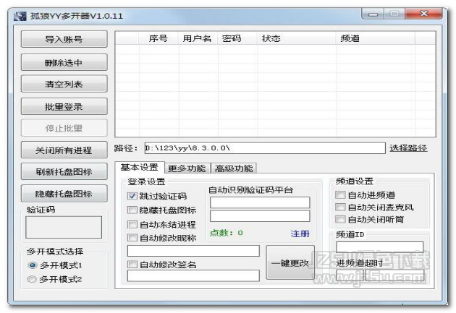Click 清空列表 button

[64, 84]
